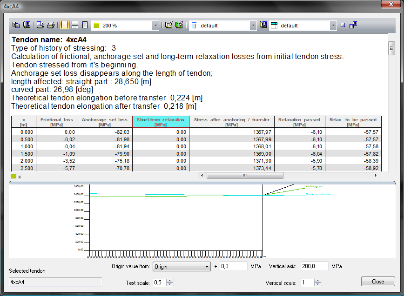Select the page-break view icon
Screen dimensions: 404x296
tap(75, 25)
